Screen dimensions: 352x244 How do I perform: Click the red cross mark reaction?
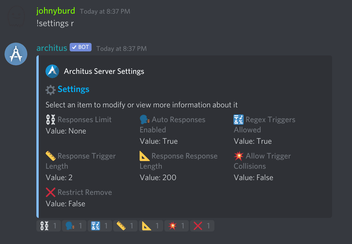(x=202, y=226)
